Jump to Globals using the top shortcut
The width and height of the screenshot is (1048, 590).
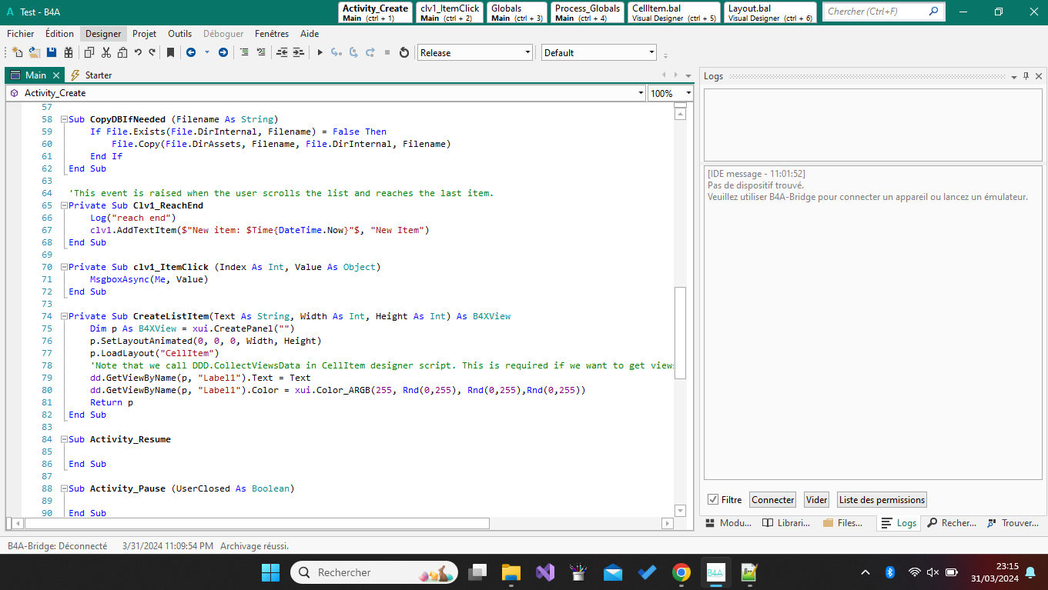(x=516, y=12)
